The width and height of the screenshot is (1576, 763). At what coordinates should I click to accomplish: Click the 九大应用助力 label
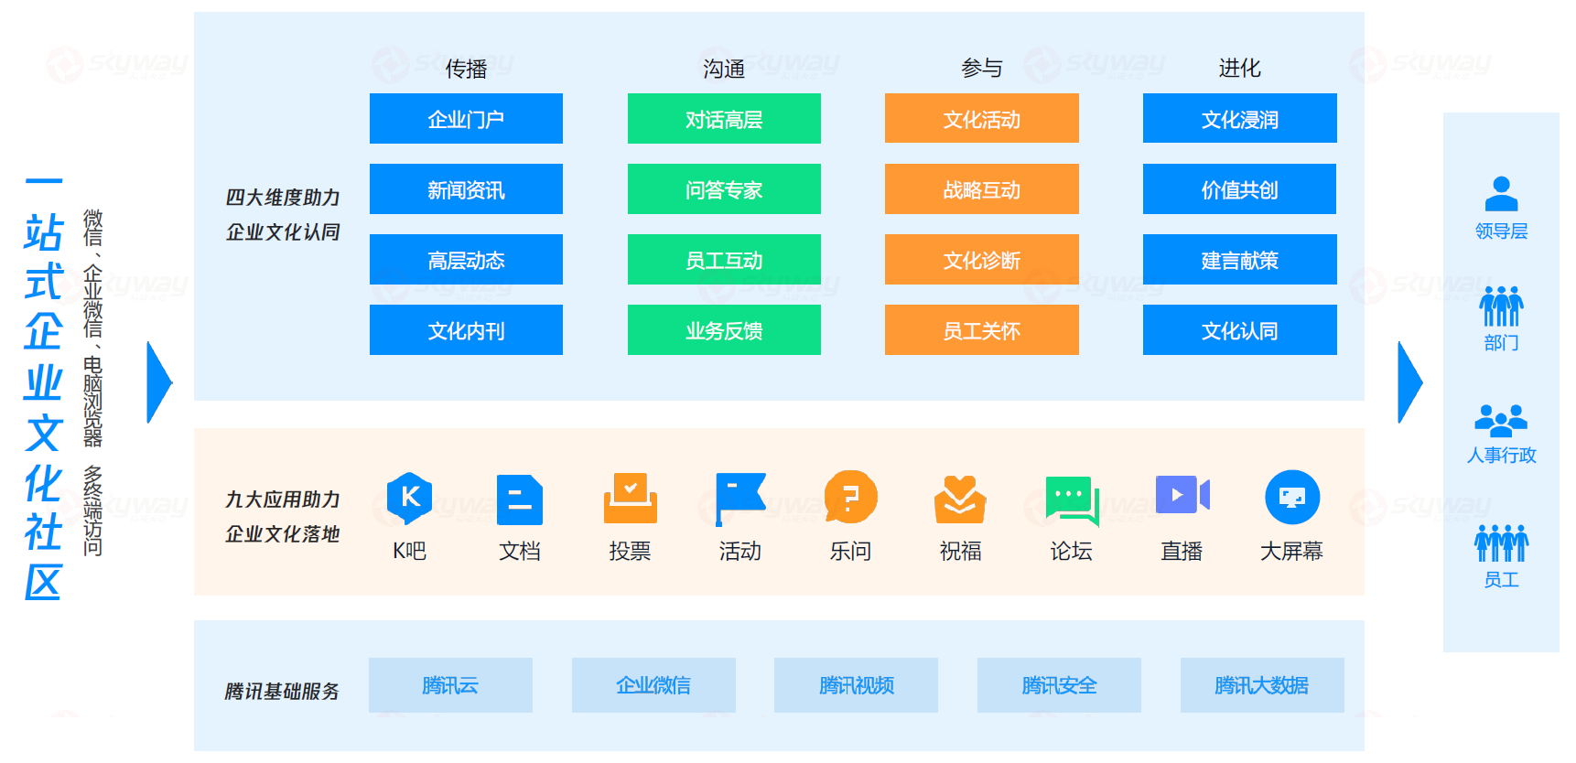[x=283, y=500]
